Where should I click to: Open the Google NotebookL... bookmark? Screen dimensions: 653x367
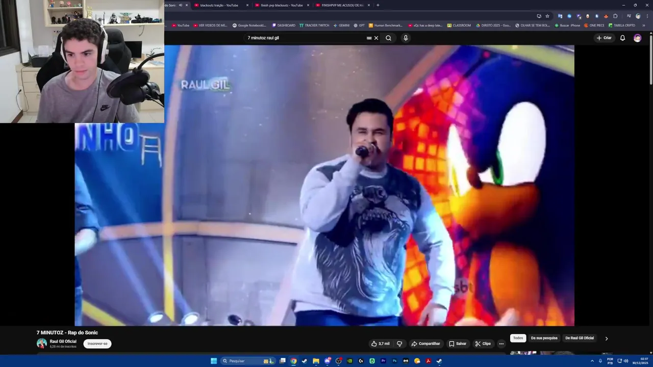(x=250, y=25)
